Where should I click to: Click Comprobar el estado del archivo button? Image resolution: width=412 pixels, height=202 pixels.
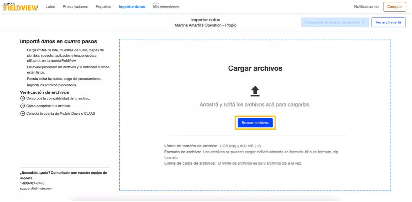tap(335, 22)
